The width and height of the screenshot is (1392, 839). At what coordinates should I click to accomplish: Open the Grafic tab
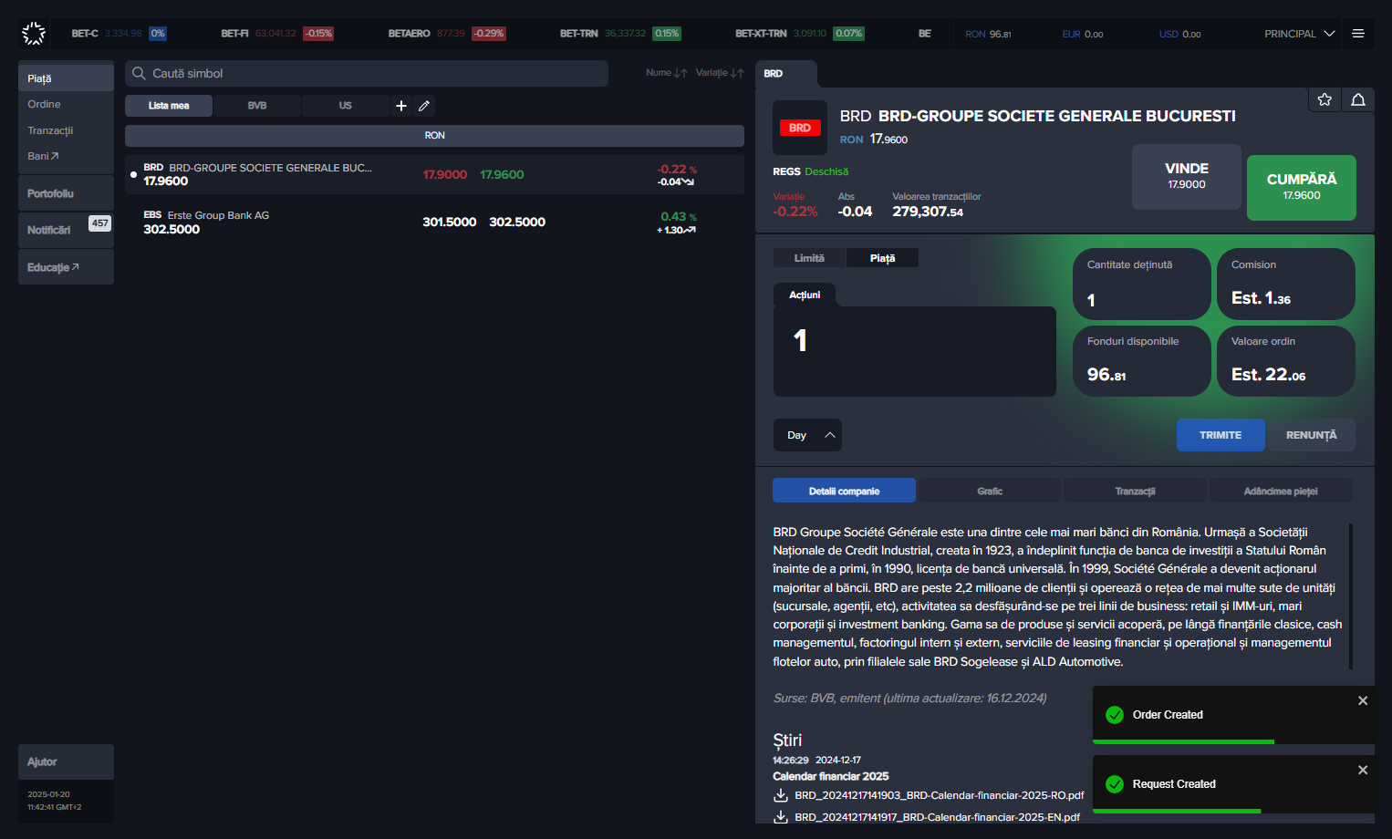pyautogui.click(x=990, y=491)
